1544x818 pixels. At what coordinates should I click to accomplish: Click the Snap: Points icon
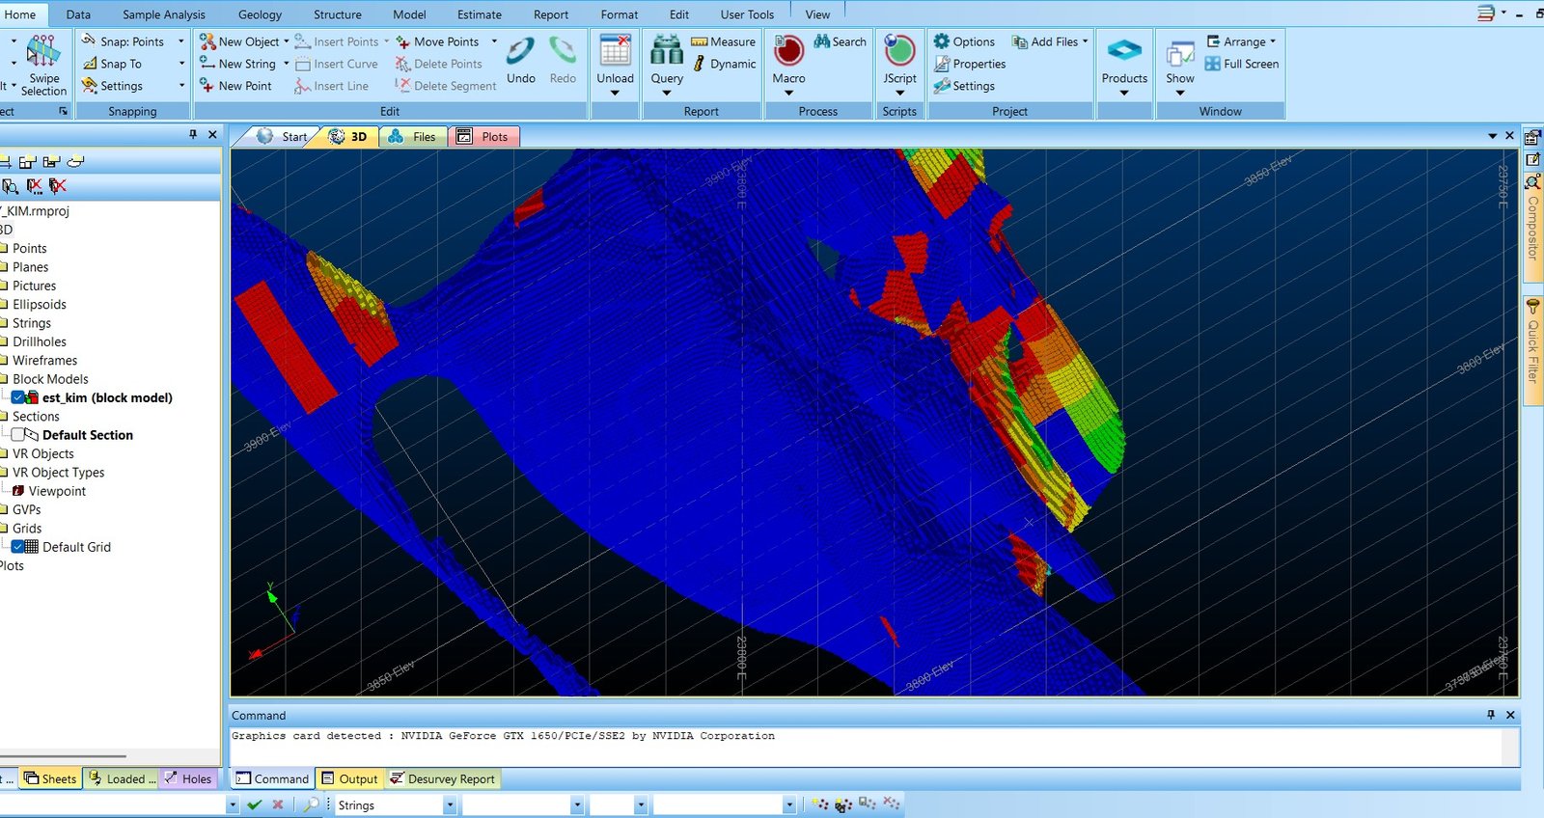pyautogui.click(x=89, y=41)
